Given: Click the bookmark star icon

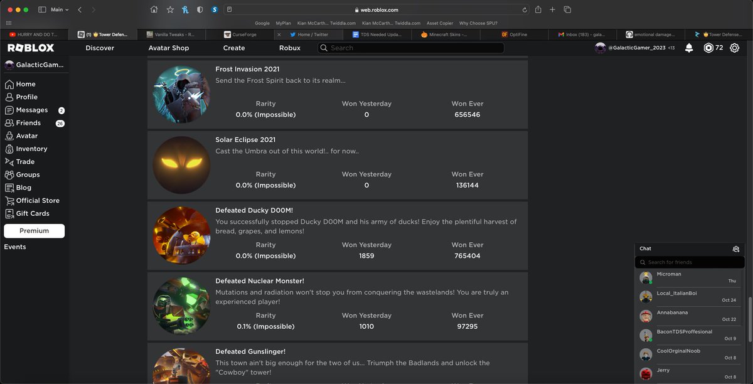Looking at the screenshot, I should (170, 9).
